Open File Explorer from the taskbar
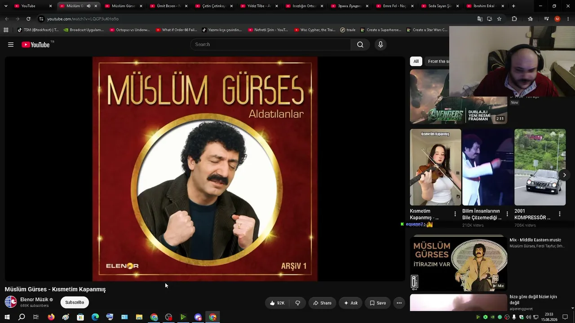The image size is (575, 323). (139, 317)
